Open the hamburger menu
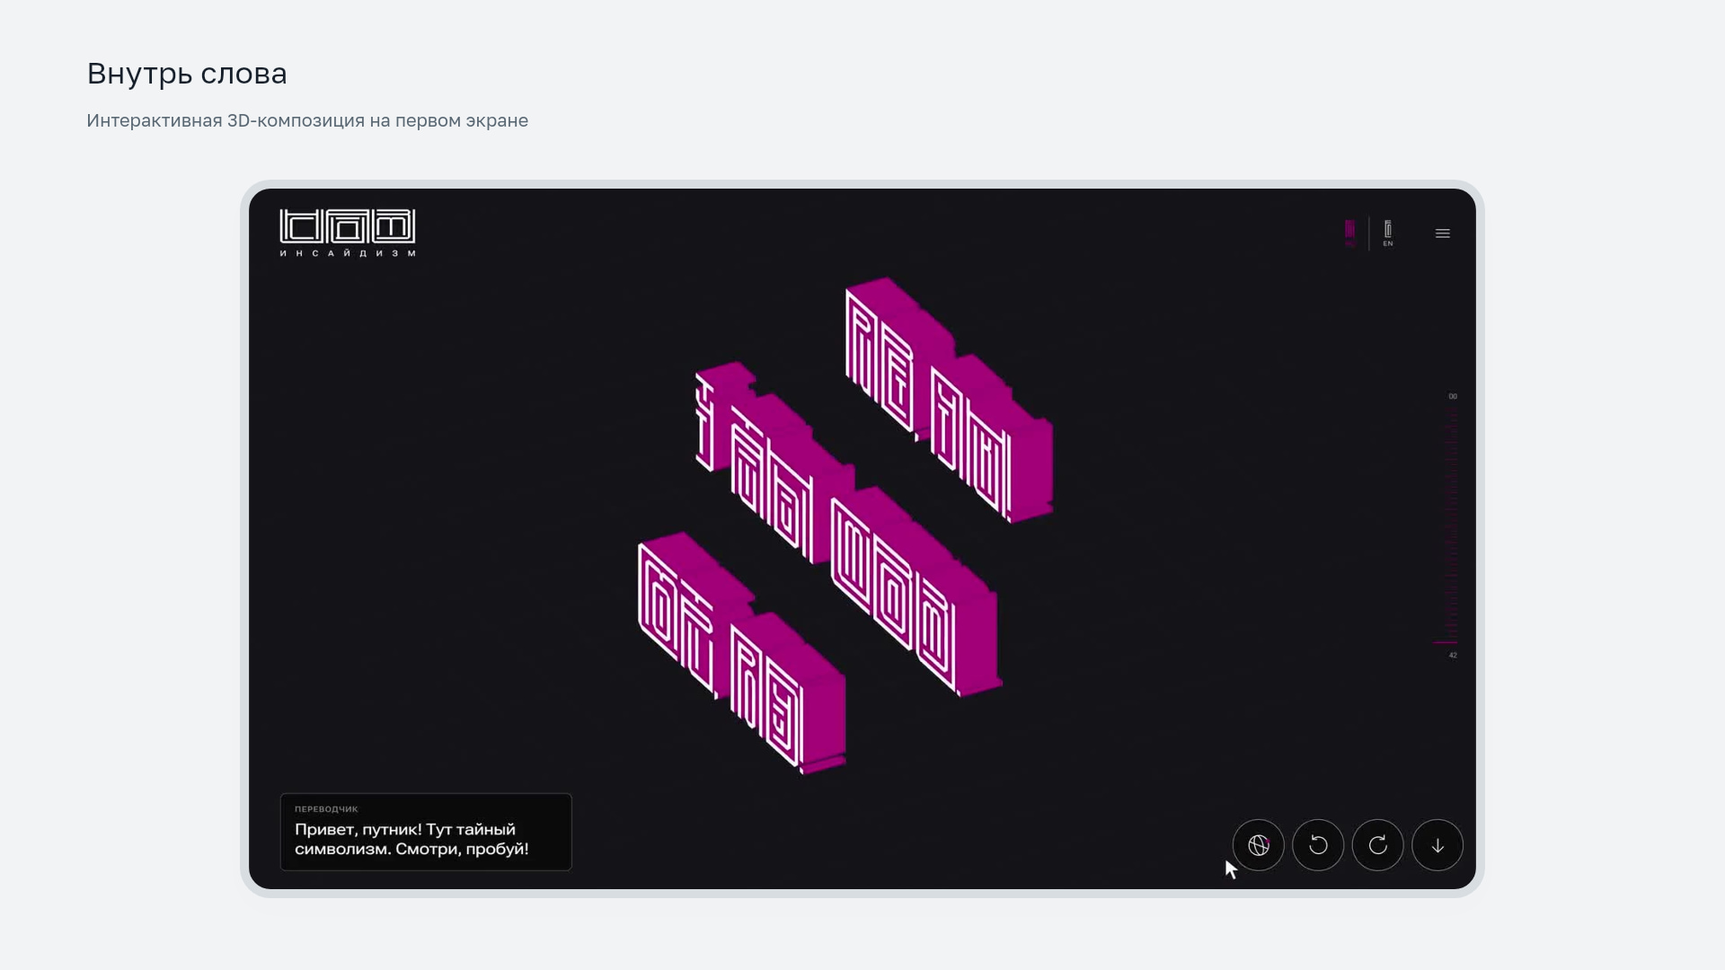 [1443, 234]
